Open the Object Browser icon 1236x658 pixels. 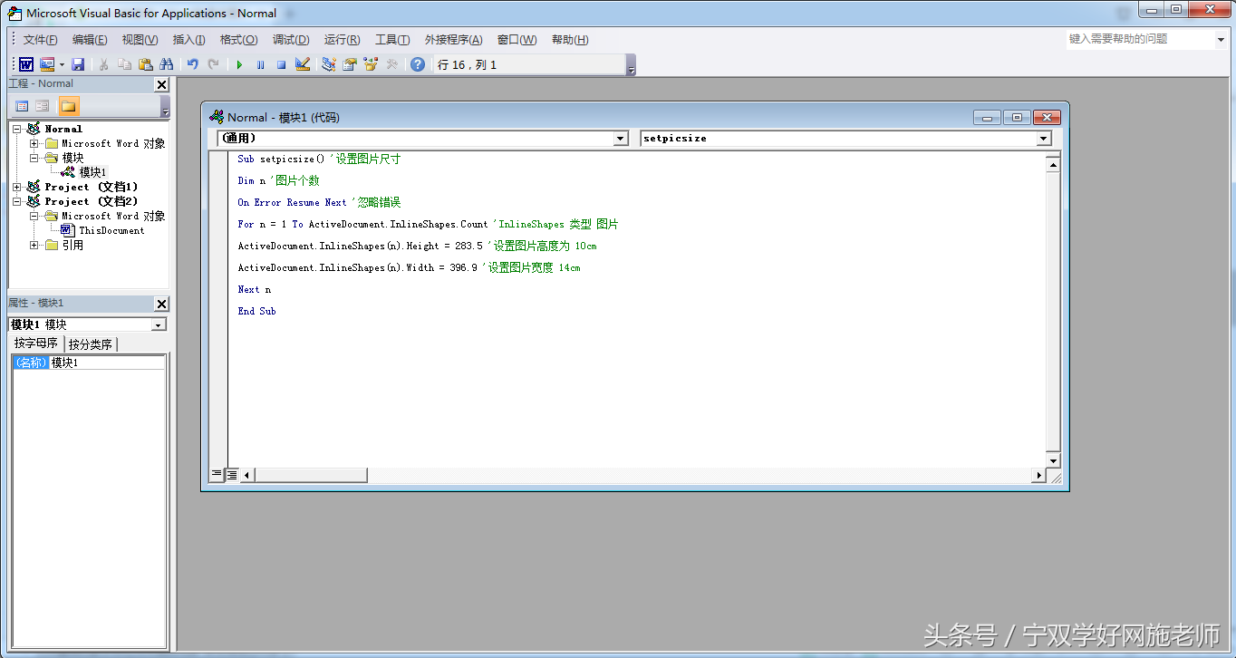371,64
